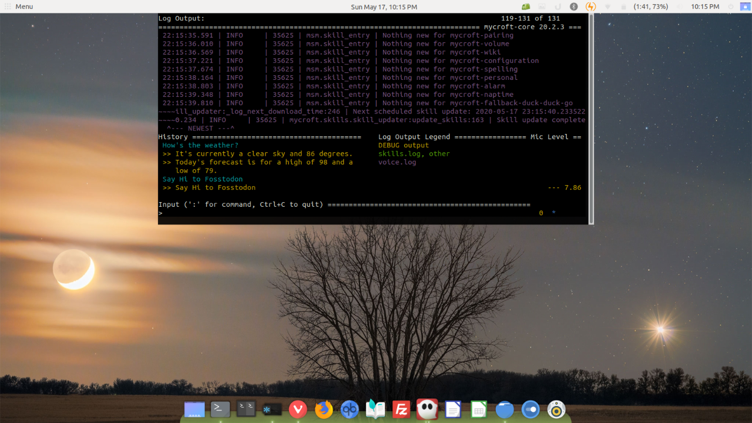Click the 10:15 PM panel clock
This screenshot has height=423, width=752.
pos(705,6)
